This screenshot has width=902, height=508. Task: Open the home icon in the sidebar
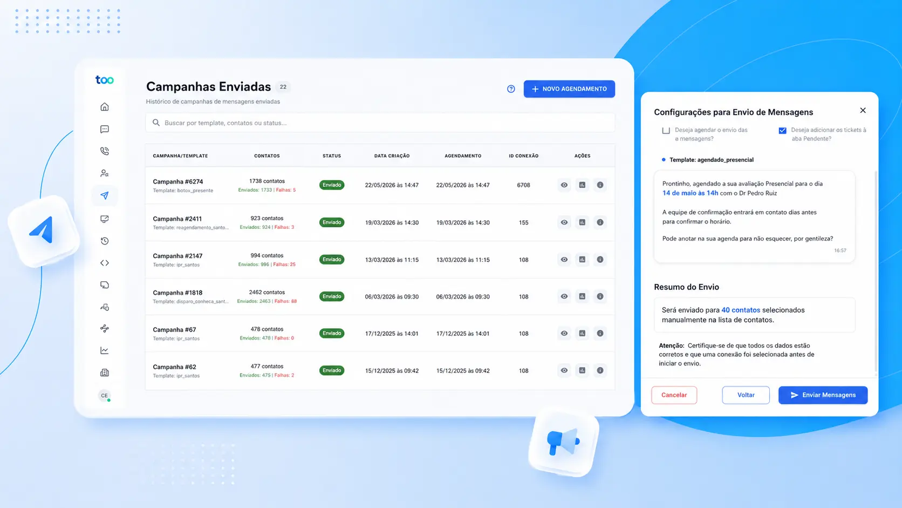(105, 107)
